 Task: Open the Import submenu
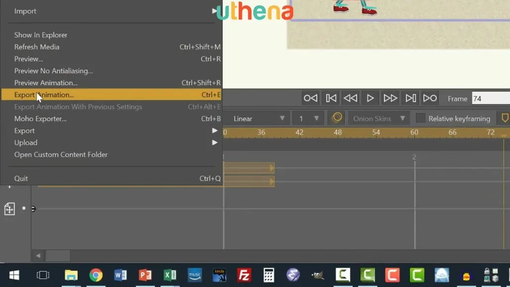[111, 11]
